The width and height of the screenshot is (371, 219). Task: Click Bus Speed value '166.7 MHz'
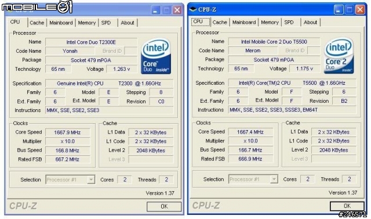[250, 150]
